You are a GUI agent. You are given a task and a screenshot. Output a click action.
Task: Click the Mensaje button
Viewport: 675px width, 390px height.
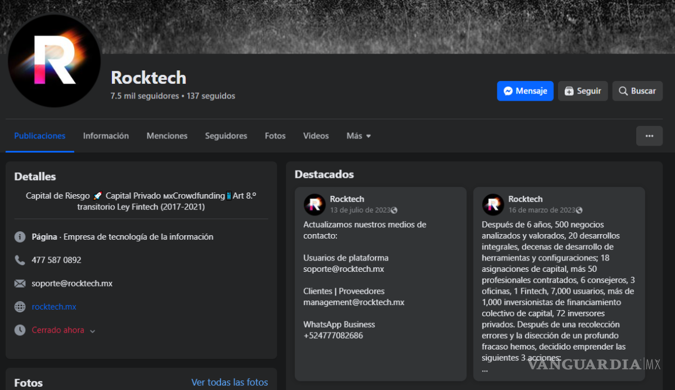pos(525,91)
